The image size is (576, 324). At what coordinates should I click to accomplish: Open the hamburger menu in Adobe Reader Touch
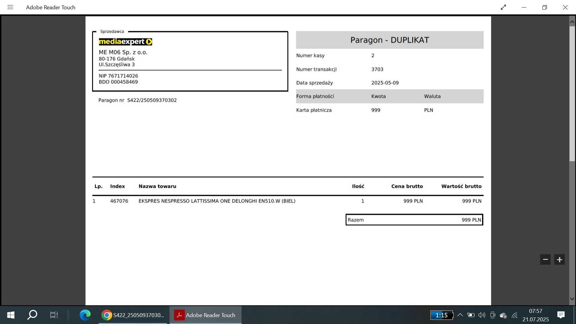(x=10, y=7)
